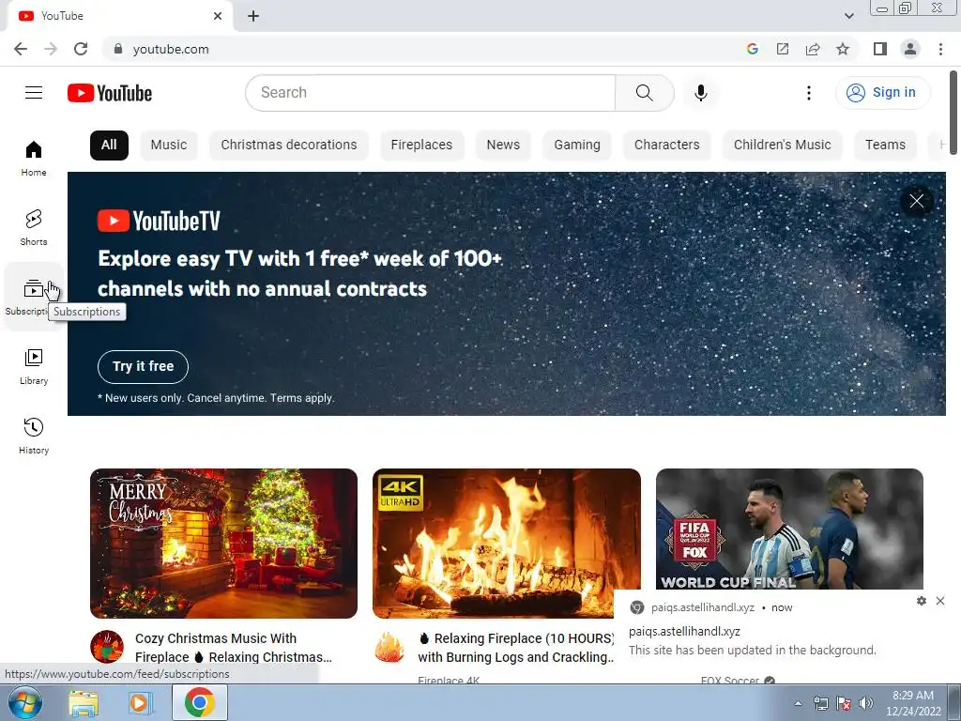Close the YouTube tab

coord(218,16)
